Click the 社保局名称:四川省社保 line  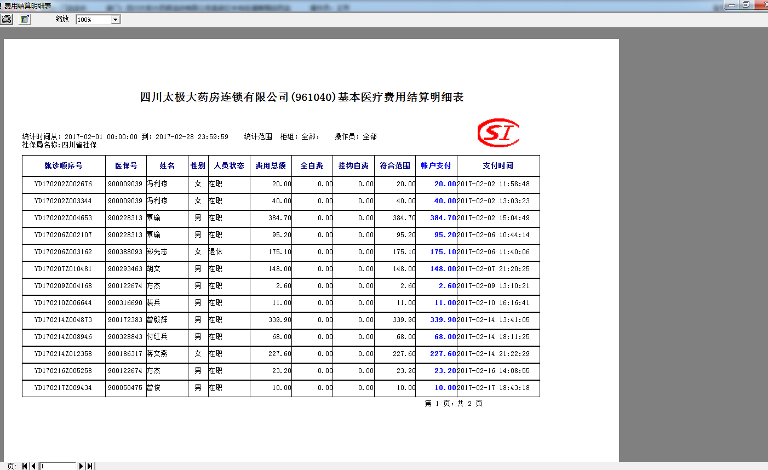click(x=60, y=145)
